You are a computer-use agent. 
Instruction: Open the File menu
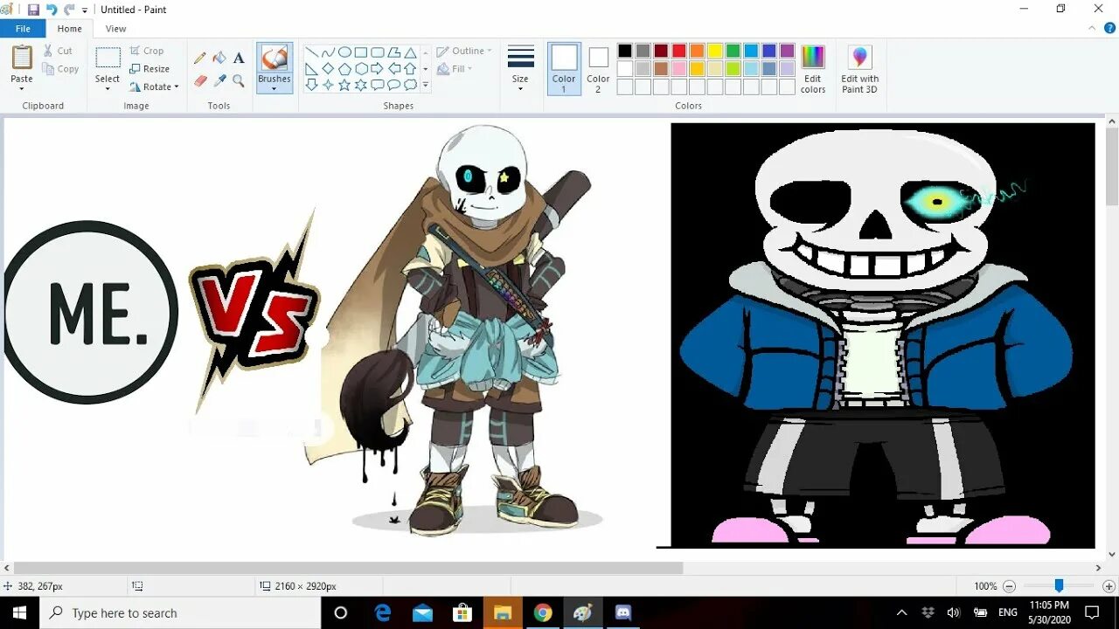click(23, 29)
